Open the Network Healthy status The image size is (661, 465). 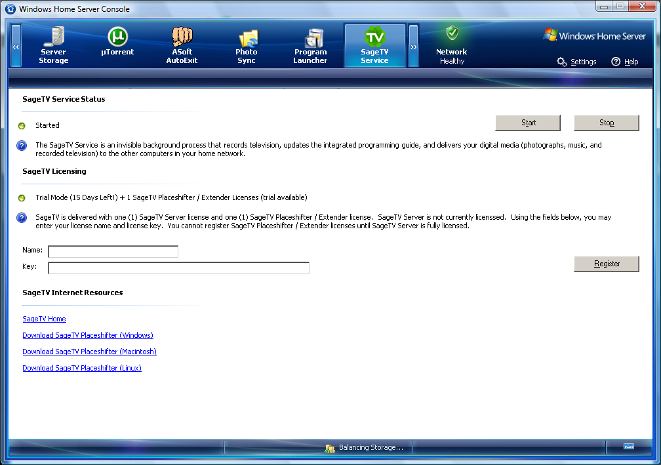(451, 45)
